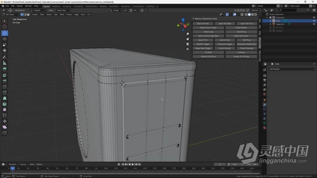The image size is (317, 178).
Task: Open the Add Modifier dropdown
Action: click(x=292, y=69)
